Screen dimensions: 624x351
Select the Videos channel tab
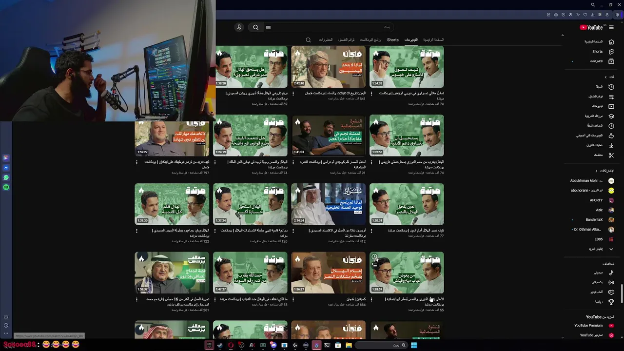click(411, 40)
